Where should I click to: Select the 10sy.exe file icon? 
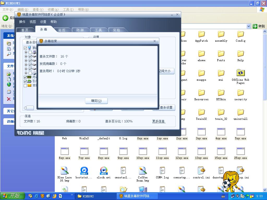tap(143, 151)
